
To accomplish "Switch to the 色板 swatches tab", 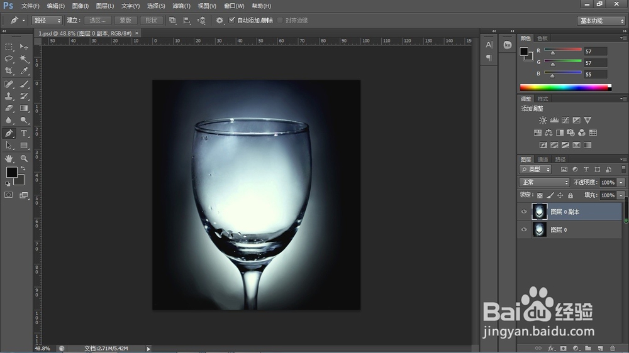I will (542, 38).
